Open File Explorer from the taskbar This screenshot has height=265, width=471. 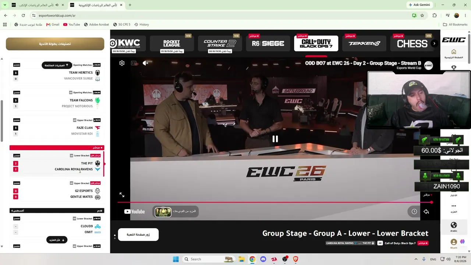(x=241, y=259)
